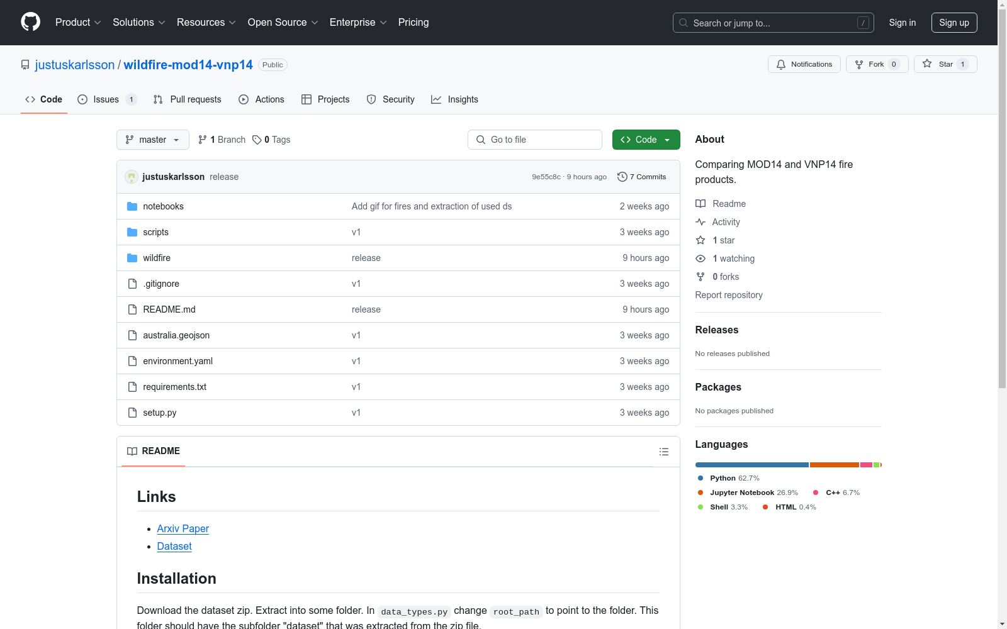1007x629 pixels.
Task: Click the README.md file icon
Action: (x=132, y=309)
